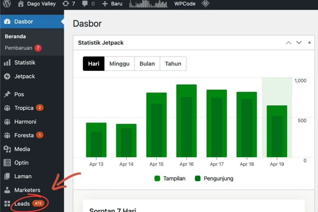Click the Media library sidebar icon
This screenshot has width=318, height=212.
click(x=7, y=149)
